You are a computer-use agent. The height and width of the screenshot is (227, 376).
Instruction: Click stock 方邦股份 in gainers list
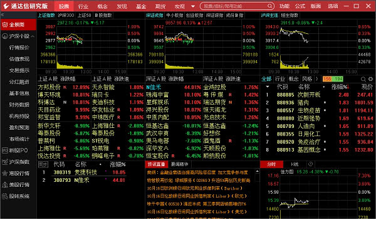click(x=49, y=87)
